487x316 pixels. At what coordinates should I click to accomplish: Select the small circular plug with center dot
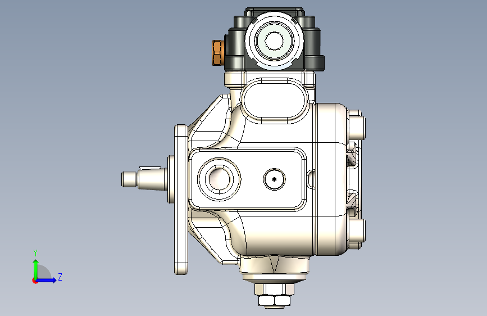pos(274,179)
